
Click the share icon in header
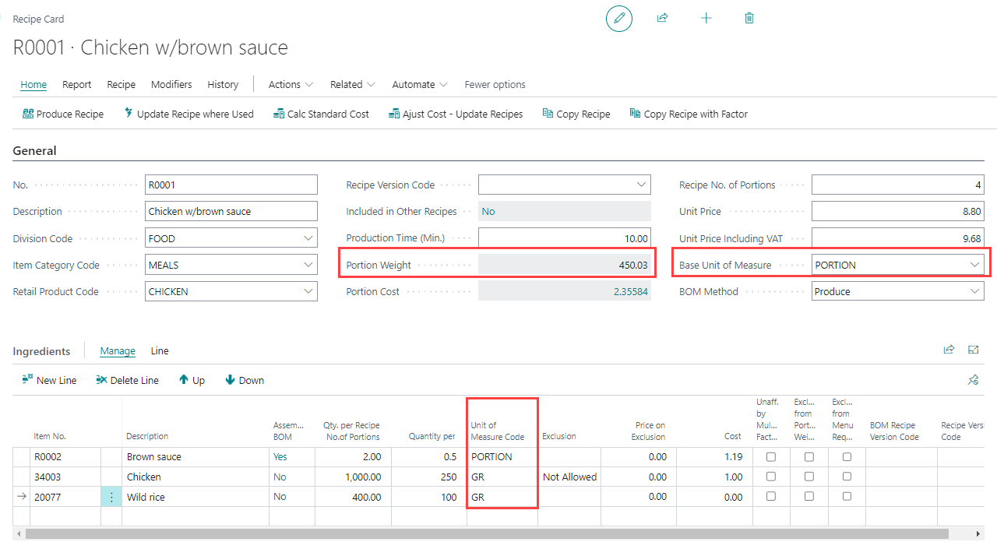(x=662, y=18)
